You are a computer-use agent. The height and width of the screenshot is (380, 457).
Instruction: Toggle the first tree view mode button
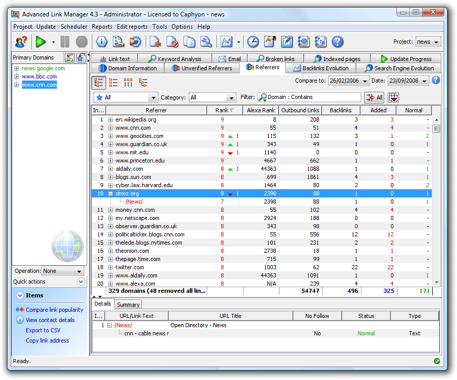pos(98,83)
